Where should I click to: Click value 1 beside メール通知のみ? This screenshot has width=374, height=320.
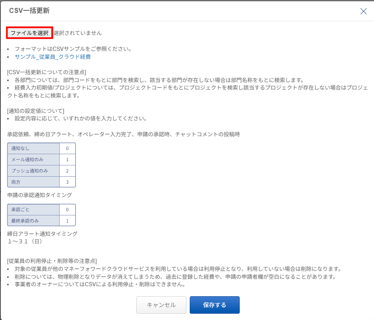pos(67,160)
